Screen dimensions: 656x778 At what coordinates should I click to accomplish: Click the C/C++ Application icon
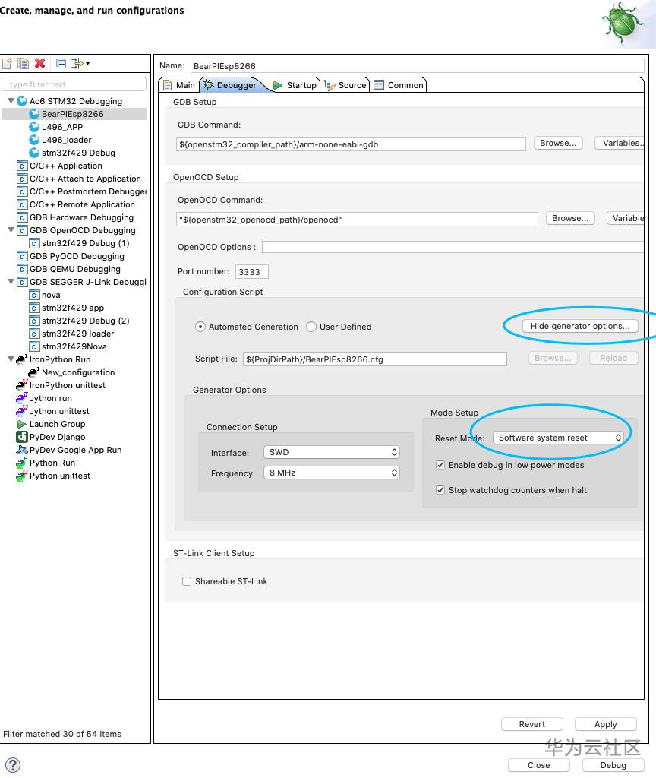(x=22, y=166)
